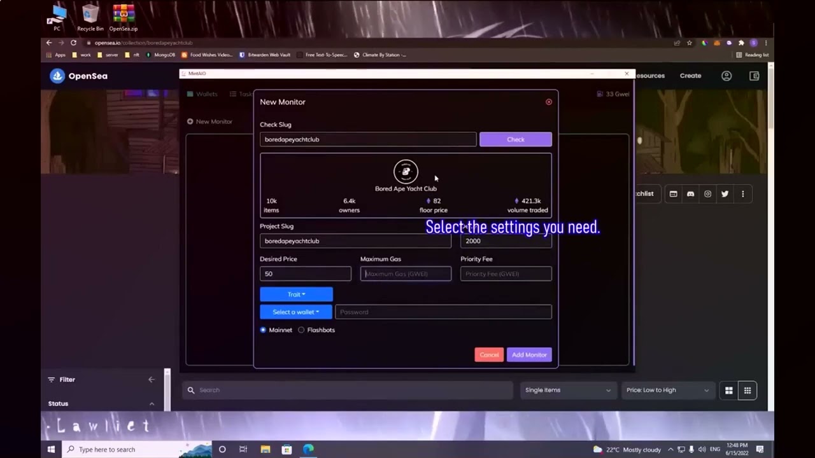Open the collection Twitter icon
This screenshot has height=458, width=815.
[x=725, y=194]
